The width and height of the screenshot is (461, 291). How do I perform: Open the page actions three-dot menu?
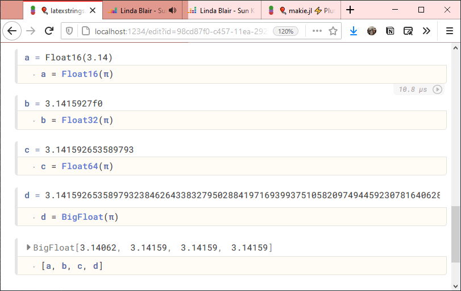point(317,31)
